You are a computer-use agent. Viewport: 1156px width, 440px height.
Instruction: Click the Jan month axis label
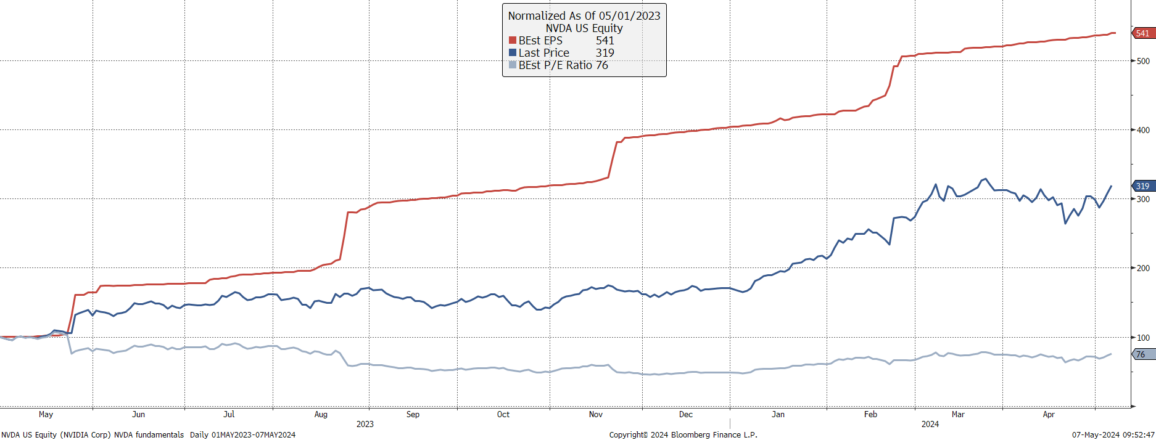click(778, 415)
